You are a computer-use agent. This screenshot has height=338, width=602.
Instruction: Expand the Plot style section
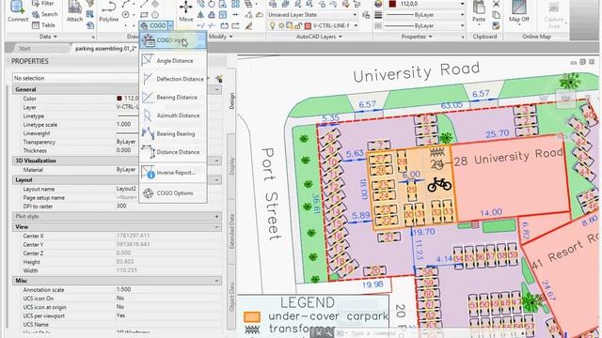(216, 217)
